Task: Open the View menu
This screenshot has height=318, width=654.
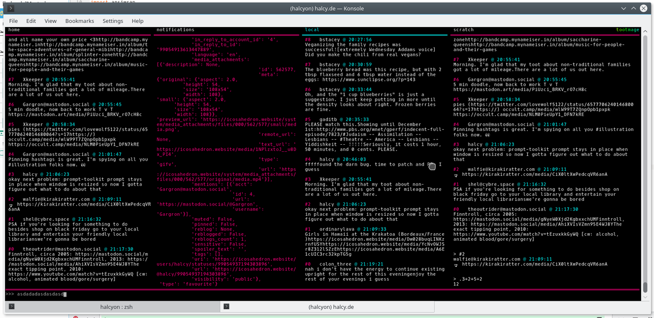Action: click(51, 21)
